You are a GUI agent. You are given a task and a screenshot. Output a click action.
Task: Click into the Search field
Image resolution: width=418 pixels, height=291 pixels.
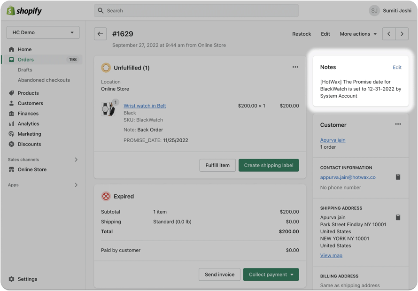click(196, 11)
